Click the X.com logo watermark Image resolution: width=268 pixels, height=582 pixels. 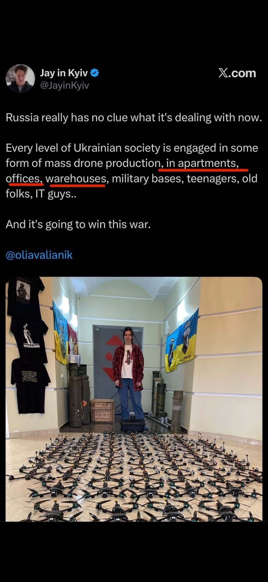[x=237, y=73]
